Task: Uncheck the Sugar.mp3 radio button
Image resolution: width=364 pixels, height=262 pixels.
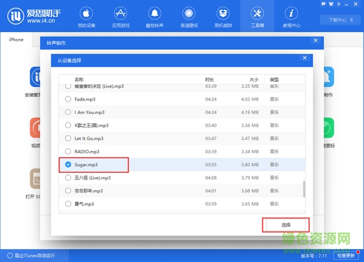Action: tap(68, 164)
